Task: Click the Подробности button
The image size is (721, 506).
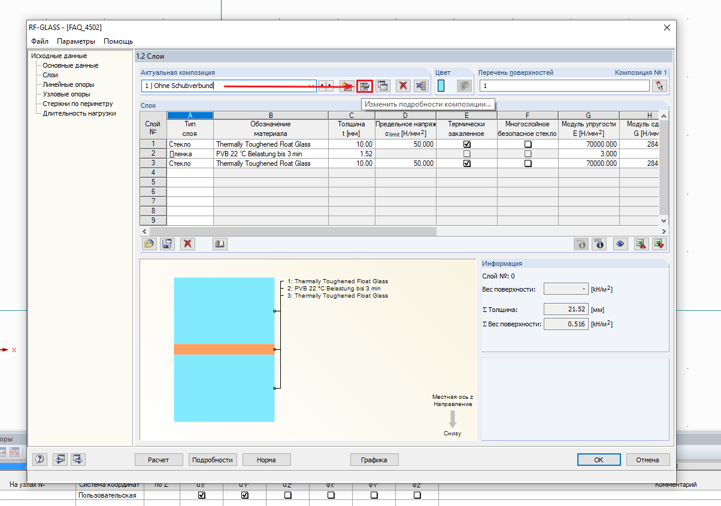Action: 213,460
